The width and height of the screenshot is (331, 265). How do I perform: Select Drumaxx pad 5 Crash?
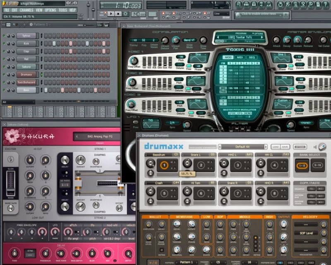(164, 193)
